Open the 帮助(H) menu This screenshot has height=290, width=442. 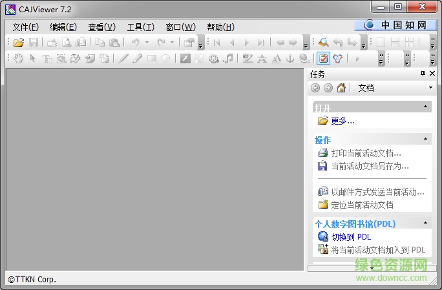tap(220, 27)
